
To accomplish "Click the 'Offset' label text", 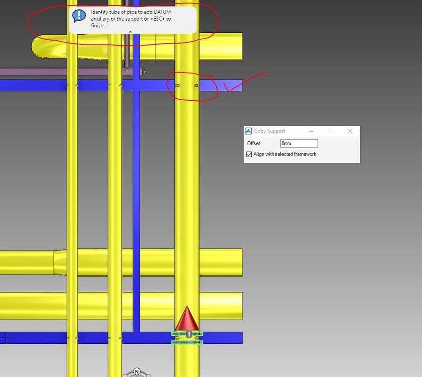I will pyautogui.click(x=254, y=143).
